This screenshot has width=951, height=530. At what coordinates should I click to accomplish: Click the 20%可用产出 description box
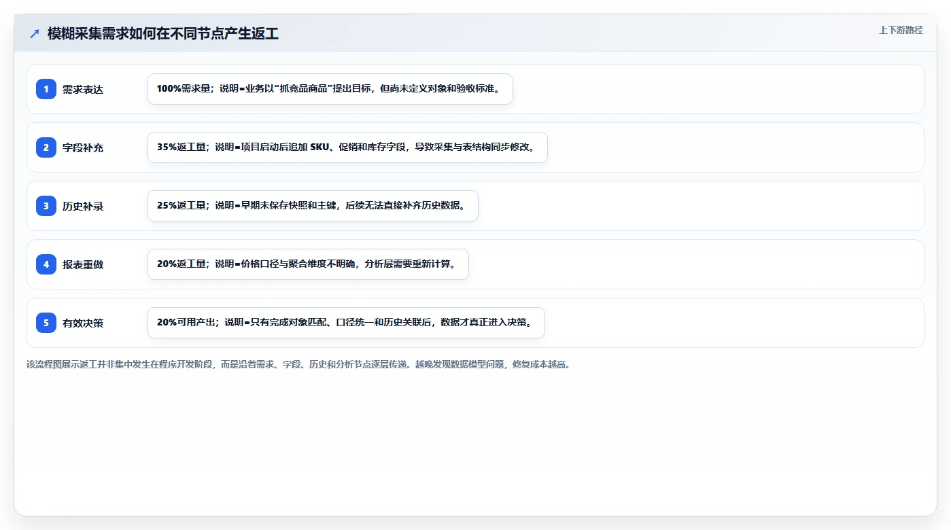tap(346, 323)
